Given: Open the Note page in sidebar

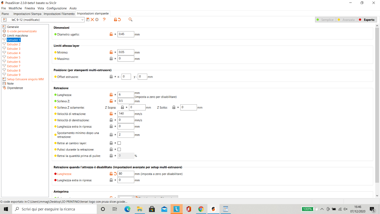Looking at the screenshot, I should pos(10,84).
